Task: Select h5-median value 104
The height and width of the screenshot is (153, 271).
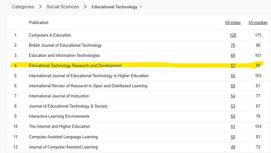Action: (258, 127)
